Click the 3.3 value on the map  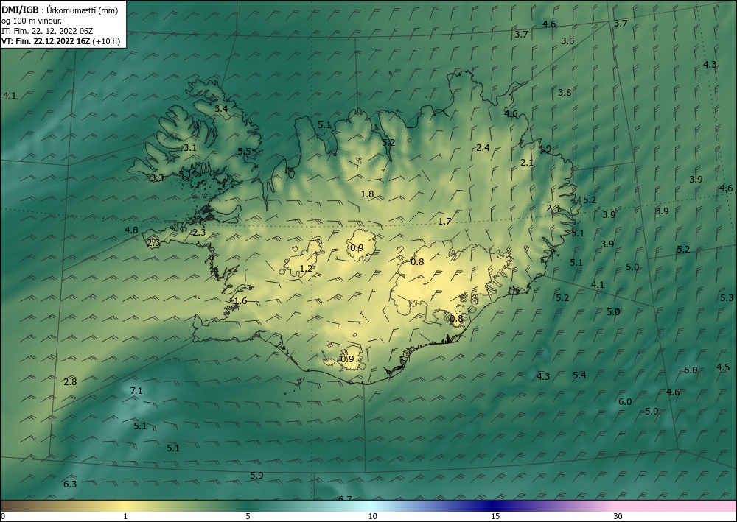(157, 178)
